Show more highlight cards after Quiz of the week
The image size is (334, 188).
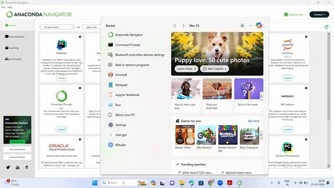(x=261, y=96)
